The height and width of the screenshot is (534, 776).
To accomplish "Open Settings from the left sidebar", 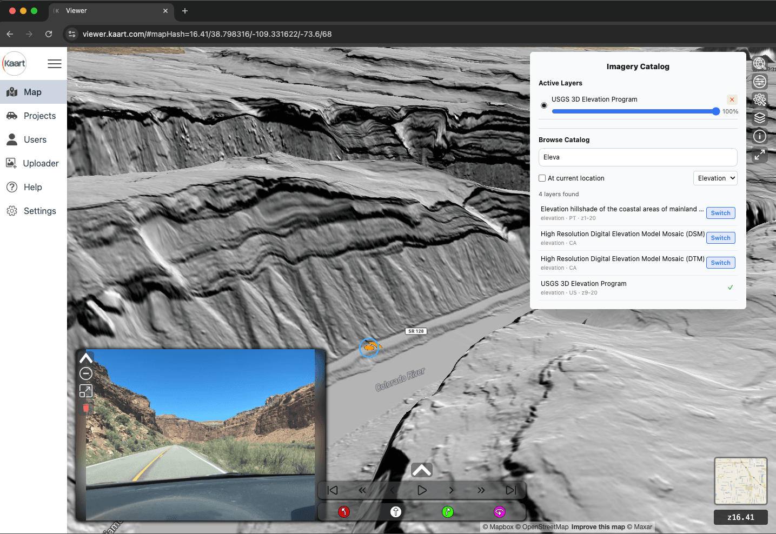I will tap(39, 211).
